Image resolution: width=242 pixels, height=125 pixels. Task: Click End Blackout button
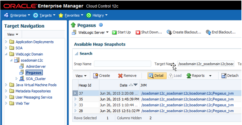point(221,32)
